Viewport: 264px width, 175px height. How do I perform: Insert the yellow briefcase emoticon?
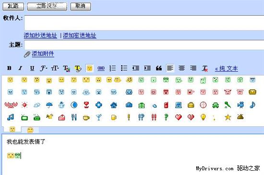191,105
